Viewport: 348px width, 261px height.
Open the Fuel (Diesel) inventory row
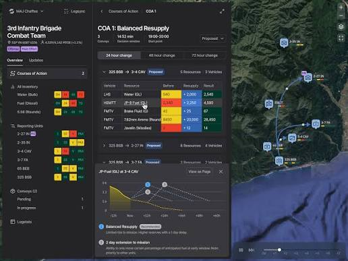point(47,103)
